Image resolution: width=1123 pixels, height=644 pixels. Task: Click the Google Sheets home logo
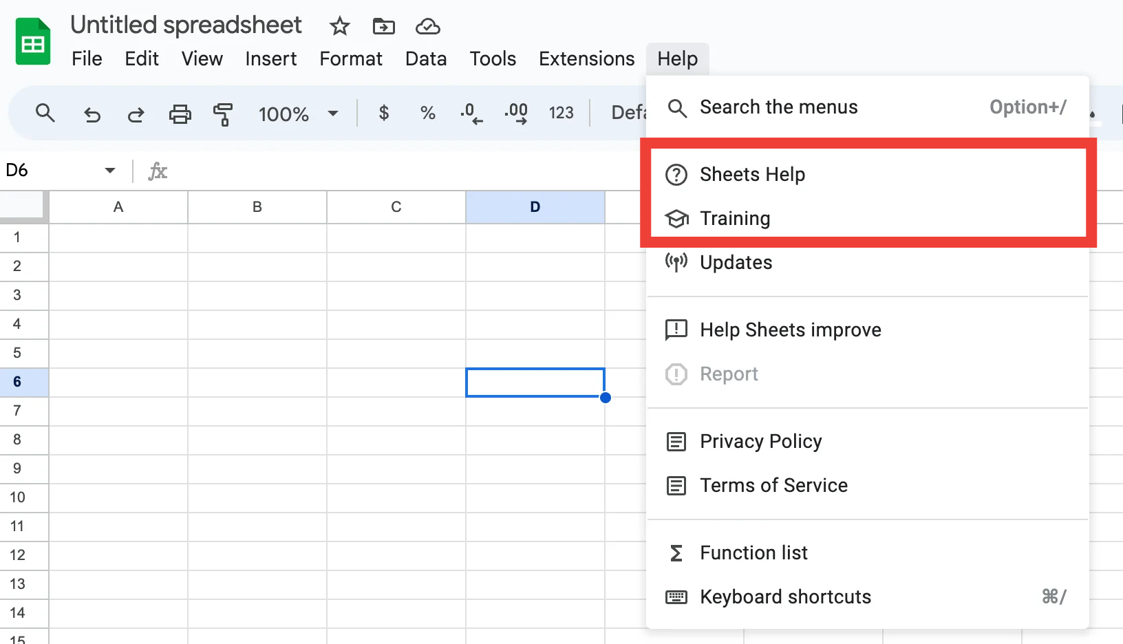click(x=33, y=42)
